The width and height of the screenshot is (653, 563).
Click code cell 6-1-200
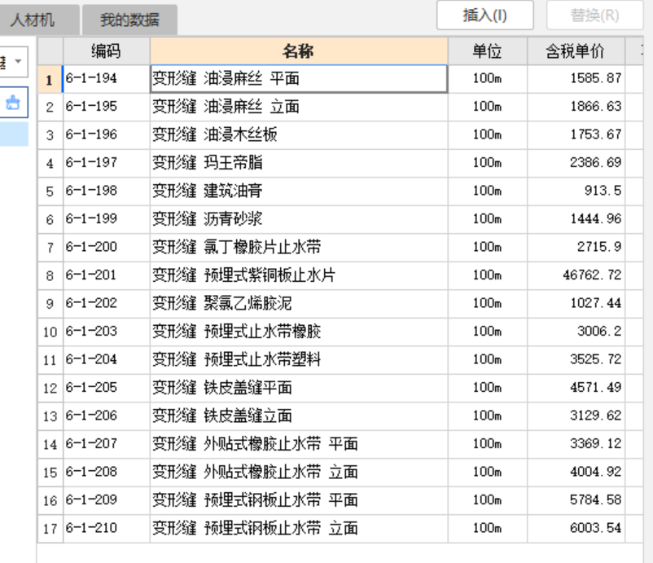pos(106,247)
